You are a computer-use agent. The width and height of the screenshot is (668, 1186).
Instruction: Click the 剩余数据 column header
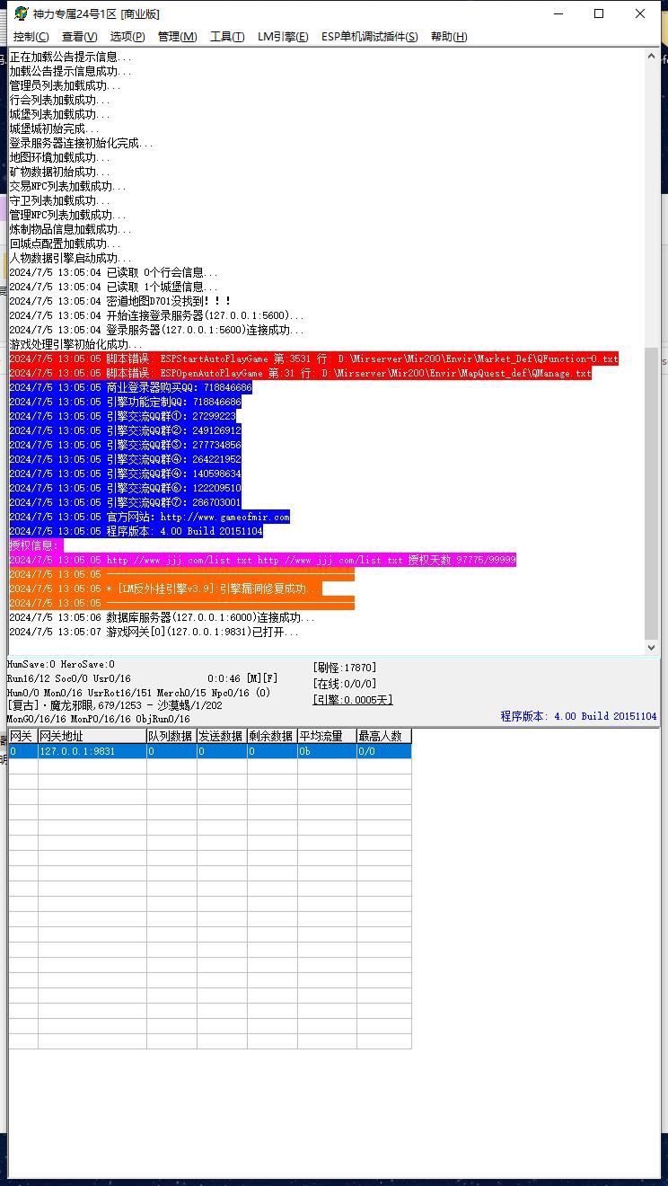[x=272, y=736]
